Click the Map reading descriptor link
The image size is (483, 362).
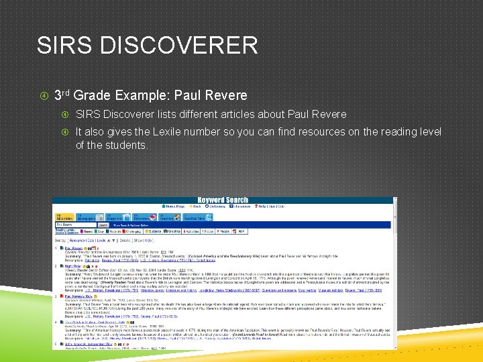tap(307, 290)
